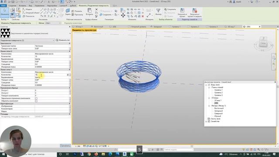The height and width of the screenshot is (157, 279).
Task: Click the Align tool in Изменить panel
Action: coord(123,10)
